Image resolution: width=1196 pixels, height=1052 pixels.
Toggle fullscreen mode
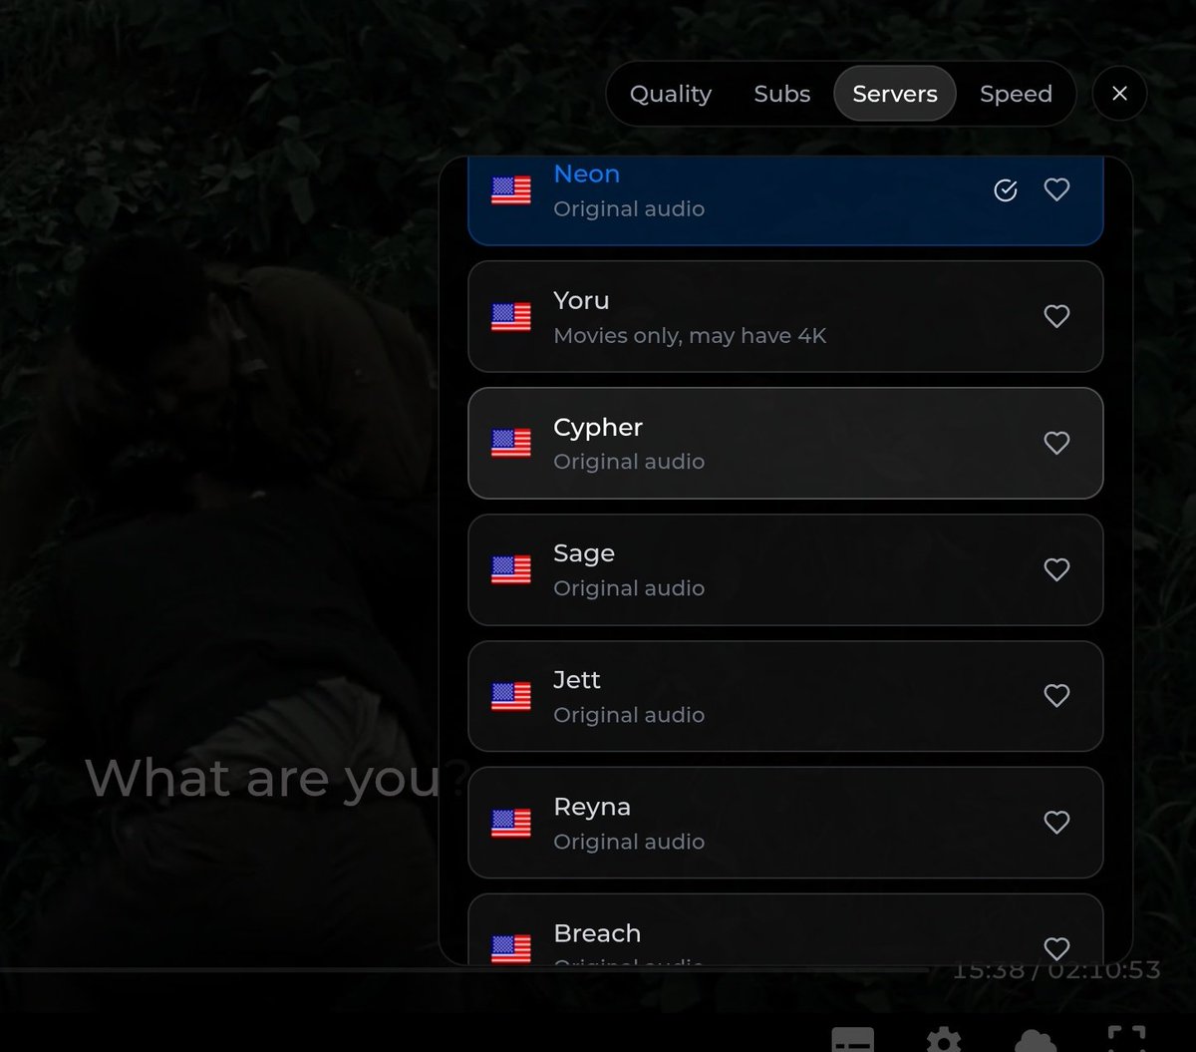pos(1126,1039)
